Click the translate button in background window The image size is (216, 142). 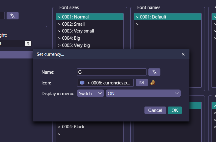pos(13,16)
